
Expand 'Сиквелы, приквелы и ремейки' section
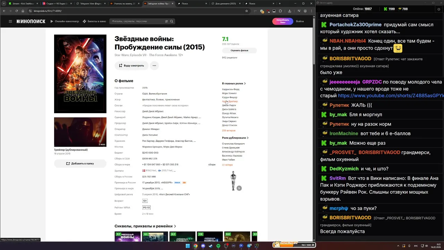(145, 226)
